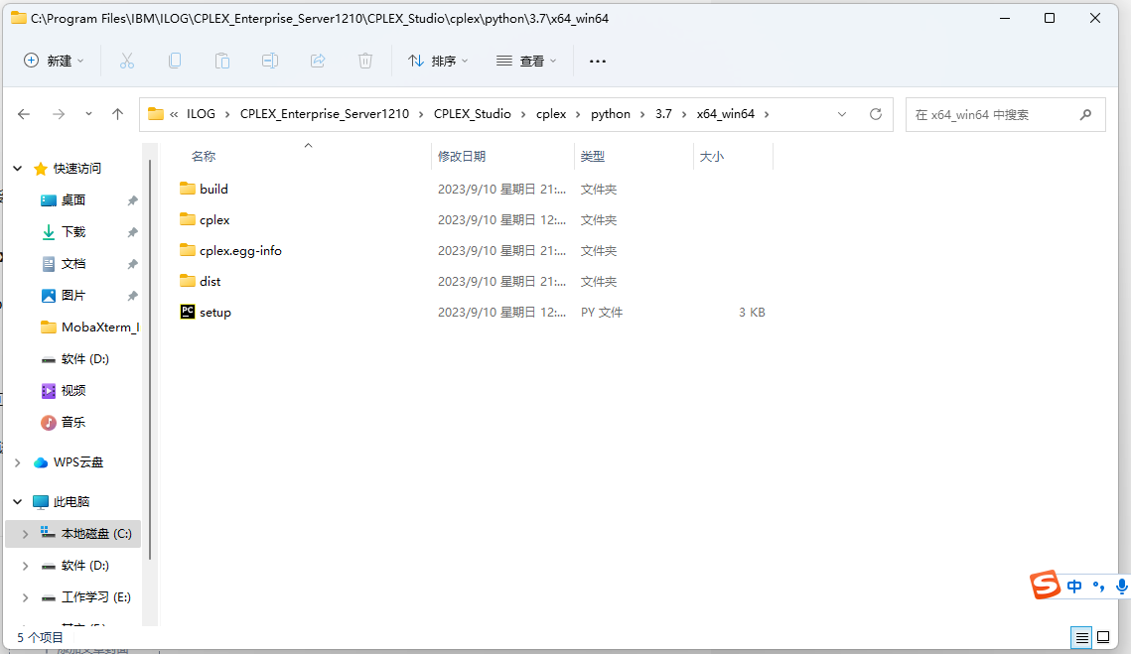Click navigation pane vertical scrollbar
This screenshot has height=654, width=1131.
[x=150, y=360]
